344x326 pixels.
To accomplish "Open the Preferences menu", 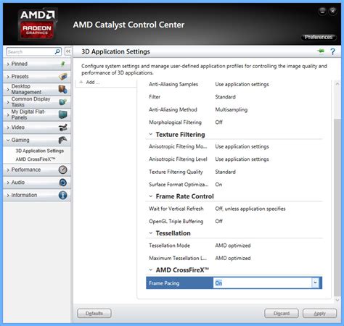I will (319, 37).
